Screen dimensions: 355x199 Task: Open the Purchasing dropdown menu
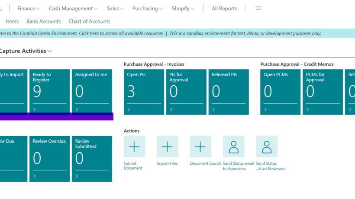click(147, 9)
